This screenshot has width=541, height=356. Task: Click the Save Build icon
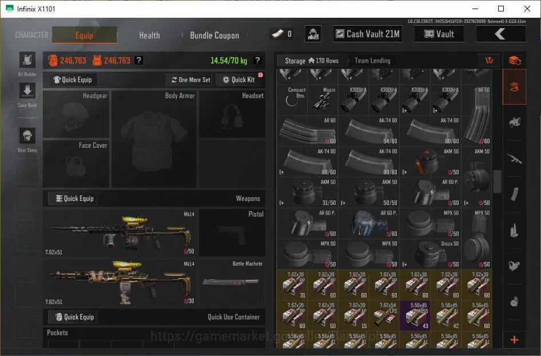point(27,92)
